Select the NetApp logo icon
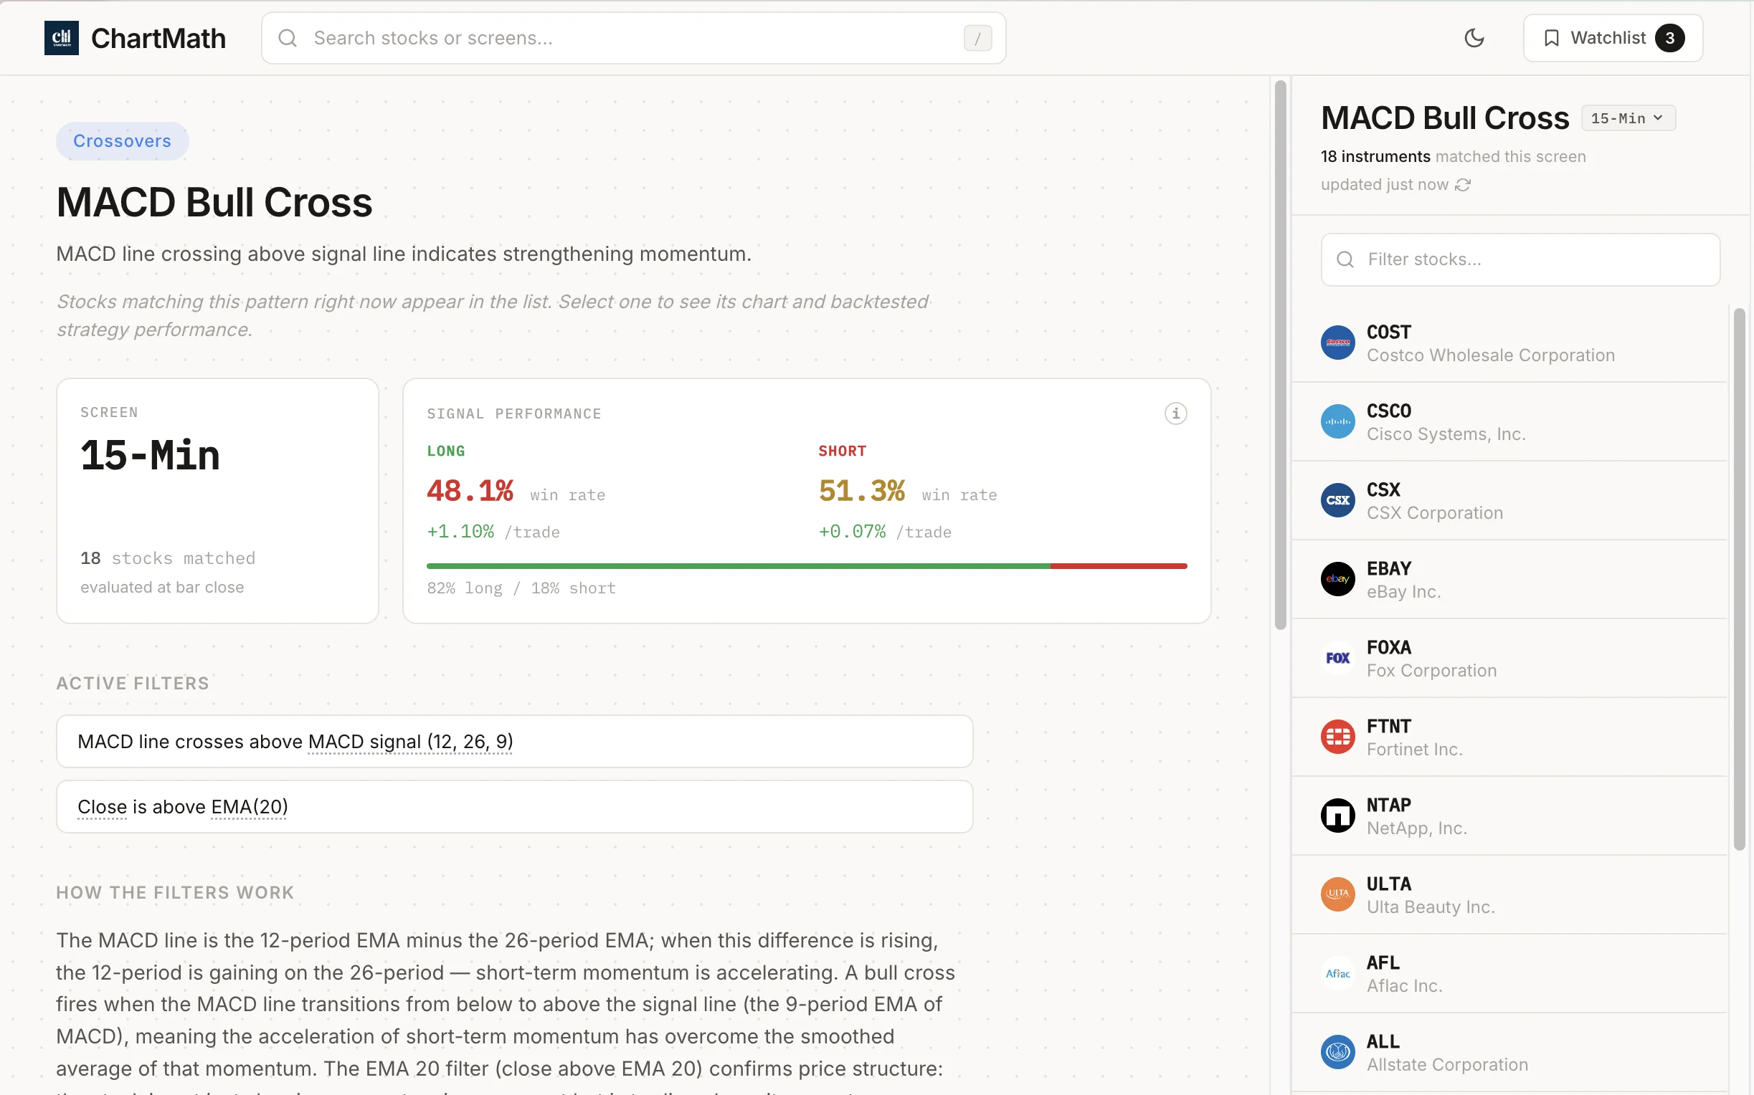The height and width of the screenshot is (1095, 1754). pyautogui.click(x=1337, y=816)
